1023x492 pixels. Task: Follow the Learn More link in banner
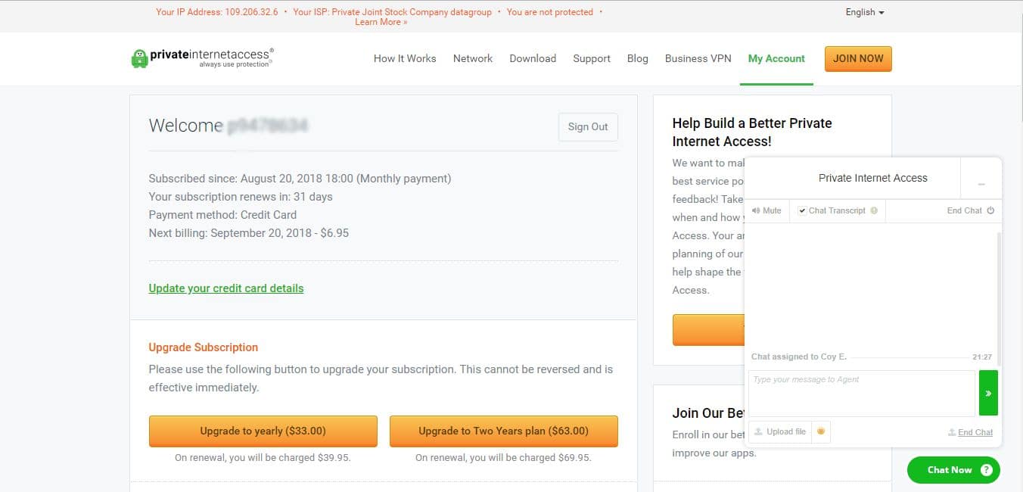[x=381, y=22]
